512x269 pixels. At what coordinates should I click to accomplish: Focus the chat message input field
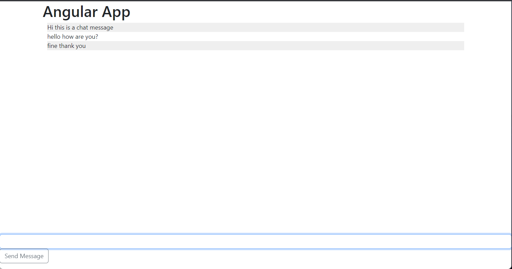256,241
